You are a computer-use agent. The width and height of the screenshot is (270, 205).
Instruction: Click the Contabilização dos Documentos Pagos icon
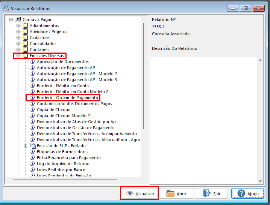pyautogui.click(x=33, y=104)
